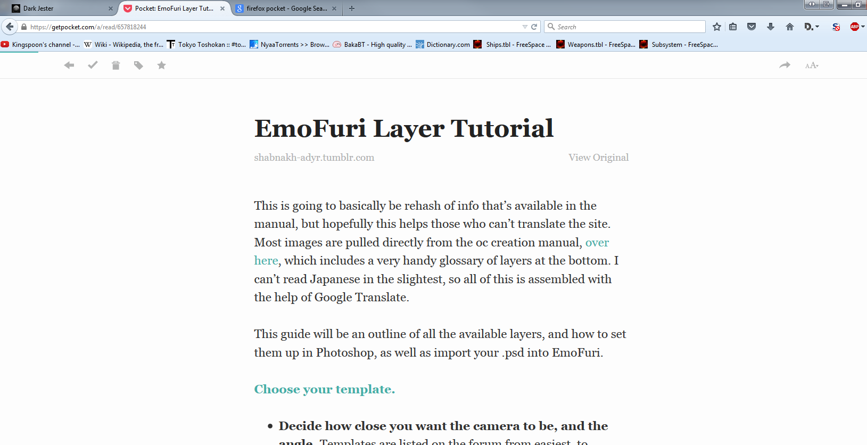This screenshot has width=867, height=445.
Task: Click the search magnifier icon
Action: tap(551, 27)
